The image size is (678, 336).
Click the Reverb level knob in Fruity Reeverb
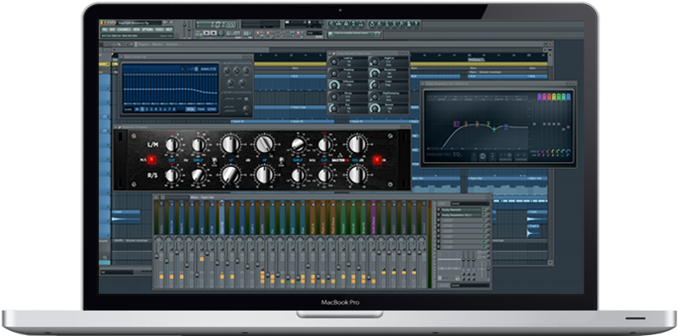(375, 109)
